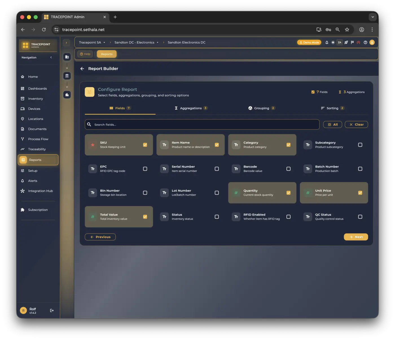395x340 pixels.
Task: Click the flag icon in the header
Action: [x=352, y=42]
